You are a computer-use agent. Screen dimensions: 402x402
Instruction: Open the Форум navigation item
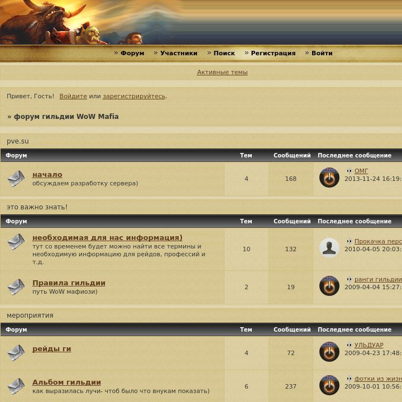[x=132, y=53]
